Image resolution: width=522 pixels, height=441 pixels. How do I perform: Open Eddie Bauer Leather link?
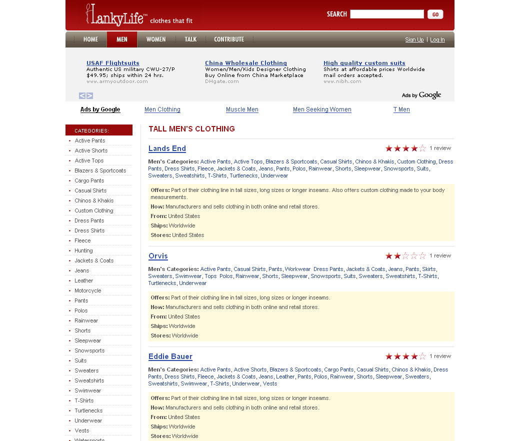point(285,376)
